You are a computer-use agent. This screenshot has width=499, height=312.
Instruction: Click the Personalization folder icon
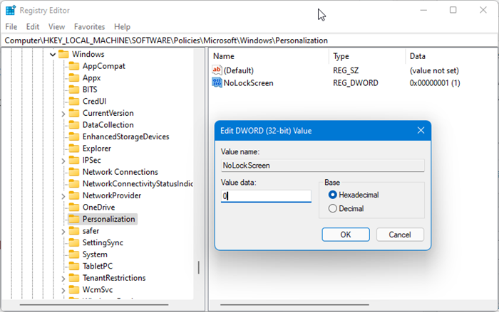coord(73,219)
